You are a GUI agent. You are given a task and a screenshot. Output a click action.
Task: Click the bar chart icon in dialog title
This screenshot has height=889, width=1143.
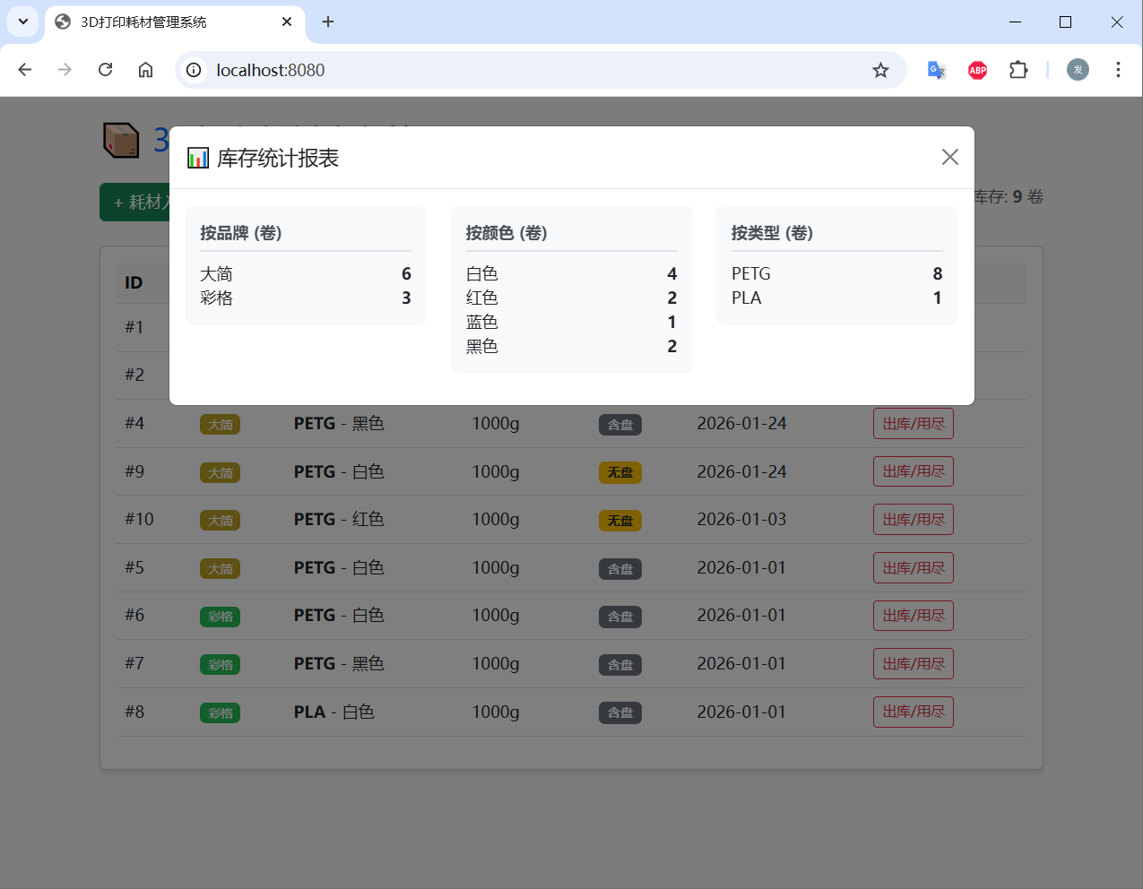point(197,159)
